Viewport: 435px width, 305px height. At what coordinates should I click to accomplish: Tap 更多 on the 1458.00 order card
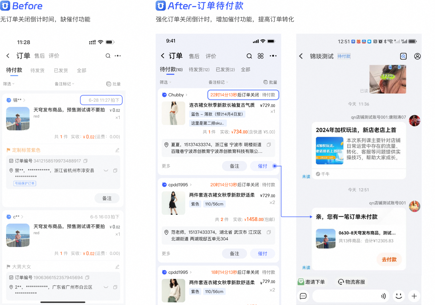point(166,254)
